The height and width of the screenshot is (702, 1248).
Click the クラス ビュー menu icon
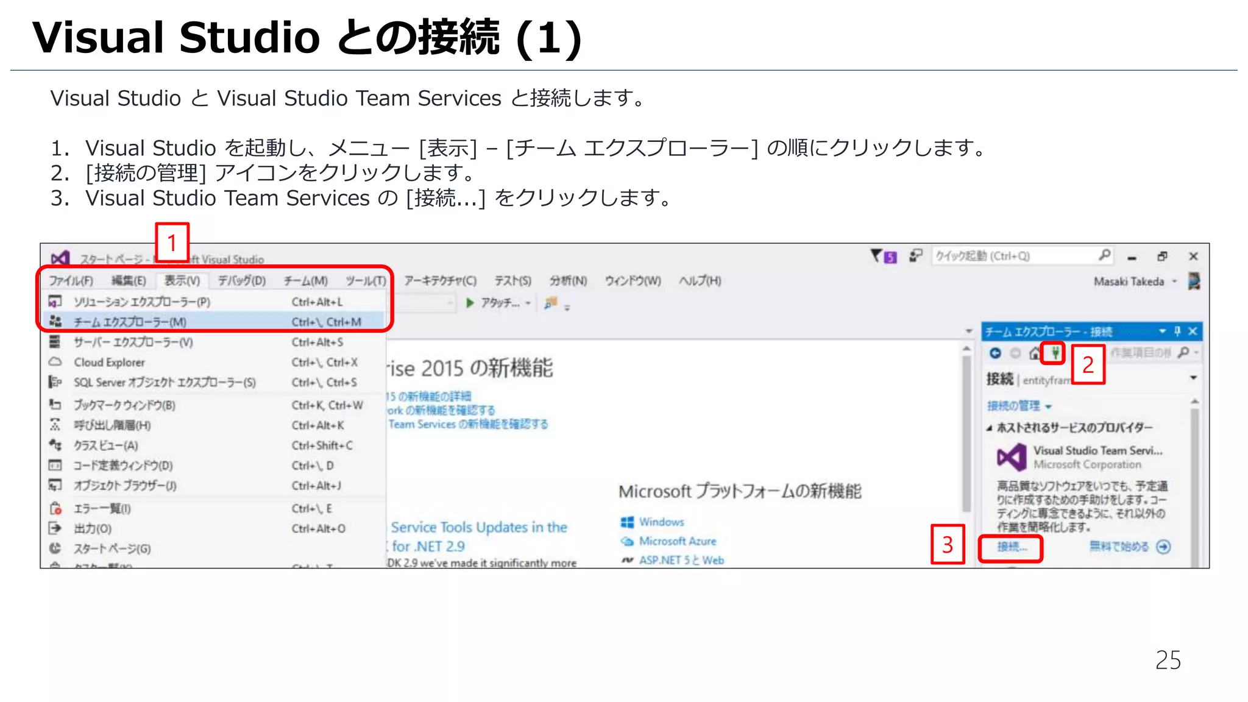pos(55,445)
